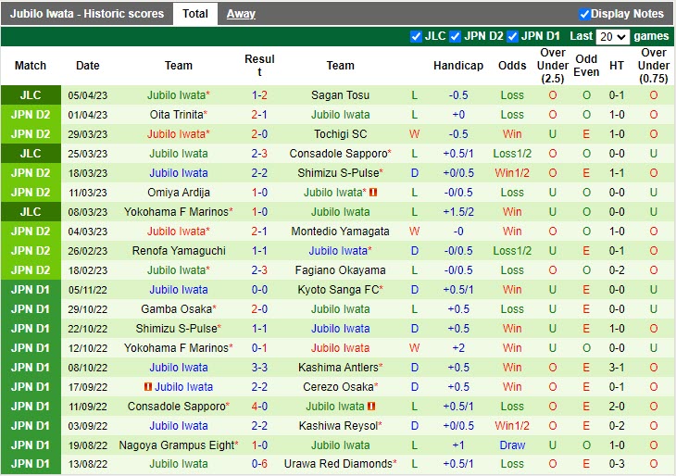Uncheck the JLC league filter checkbox
Screen dimensions: 676x476
[x=416, y=37]
